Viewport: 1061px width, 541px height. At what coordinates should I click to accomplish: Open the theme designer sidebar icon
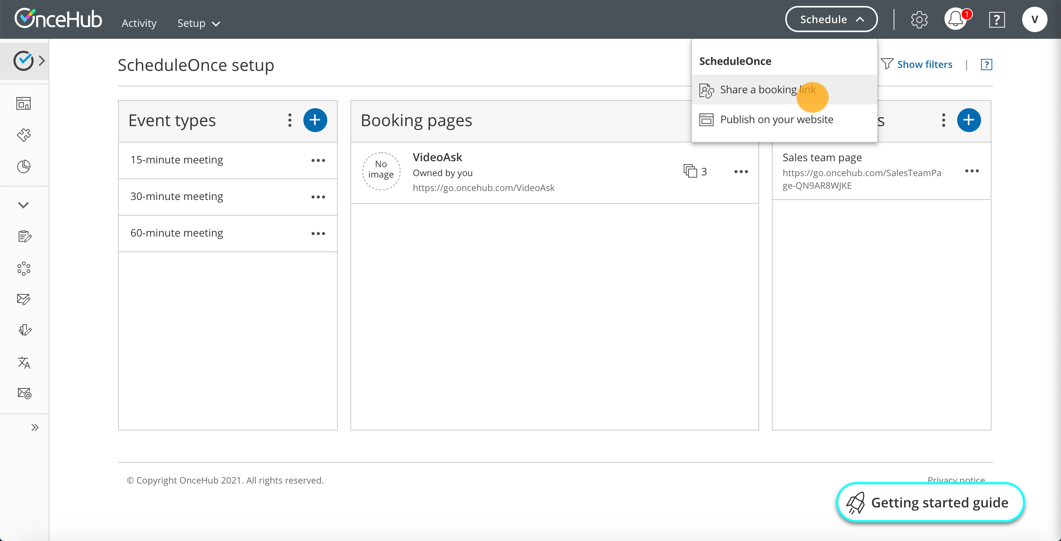[x=24, y=330]
